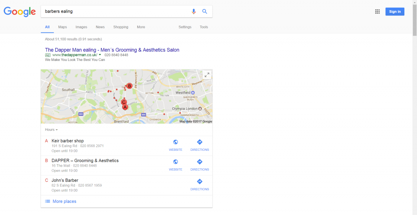Open the More places link
417x215 pixels.
click(64, 202)
